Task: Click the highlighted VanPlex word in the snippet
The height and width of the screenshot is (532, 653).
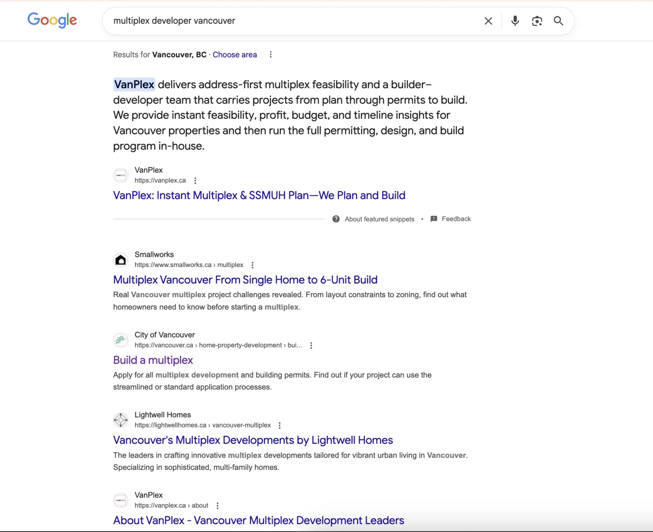Action: tap(134, 85)
